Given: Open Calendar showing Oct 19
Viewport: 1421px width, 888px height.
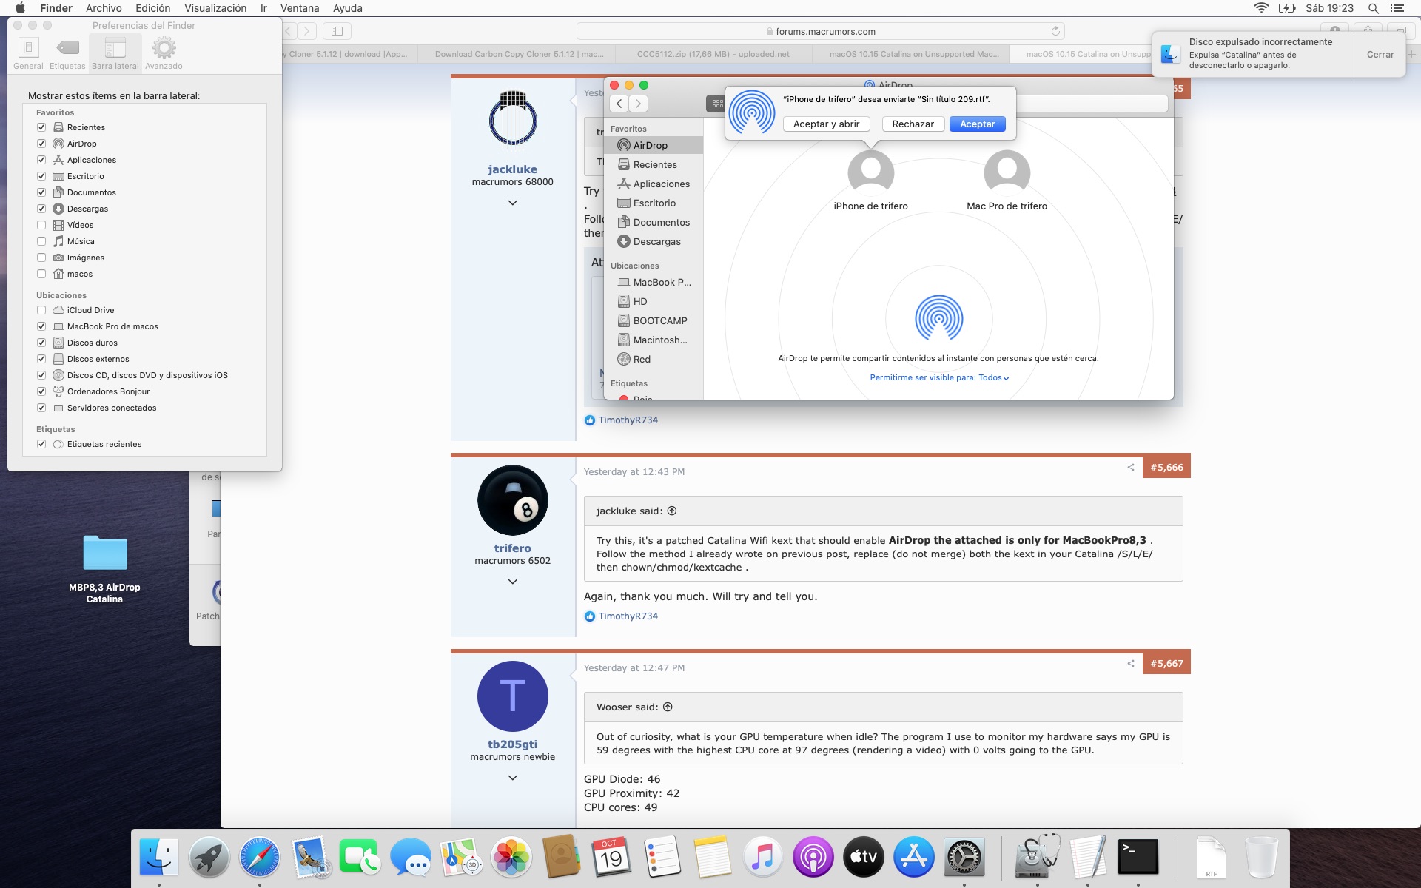Looking at the screenshot, I should [611, 858].
